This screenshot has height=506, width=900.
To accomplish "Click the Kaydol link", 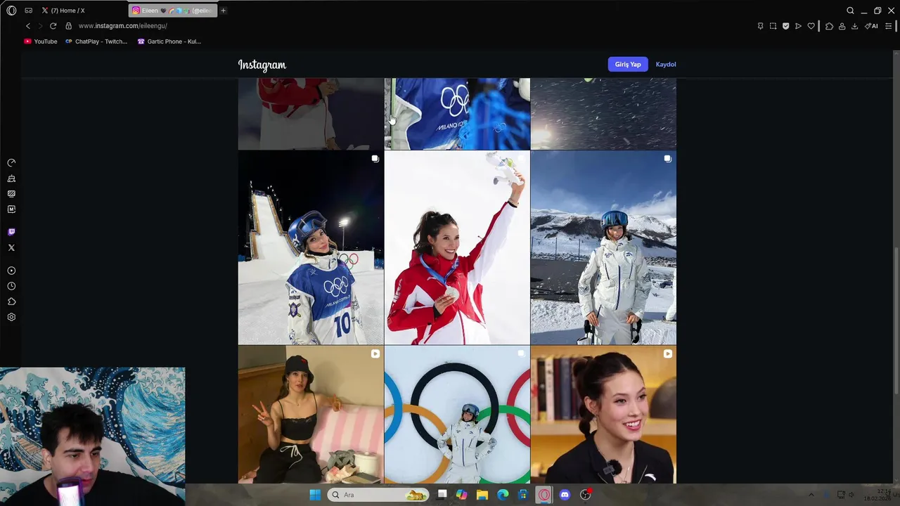I will (666, 65).
